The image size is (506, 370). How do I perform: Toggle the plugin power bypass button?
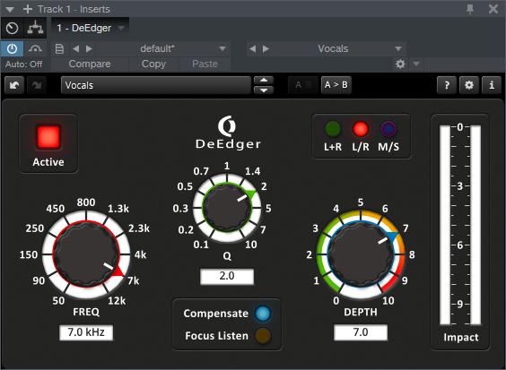pos(12,49)
